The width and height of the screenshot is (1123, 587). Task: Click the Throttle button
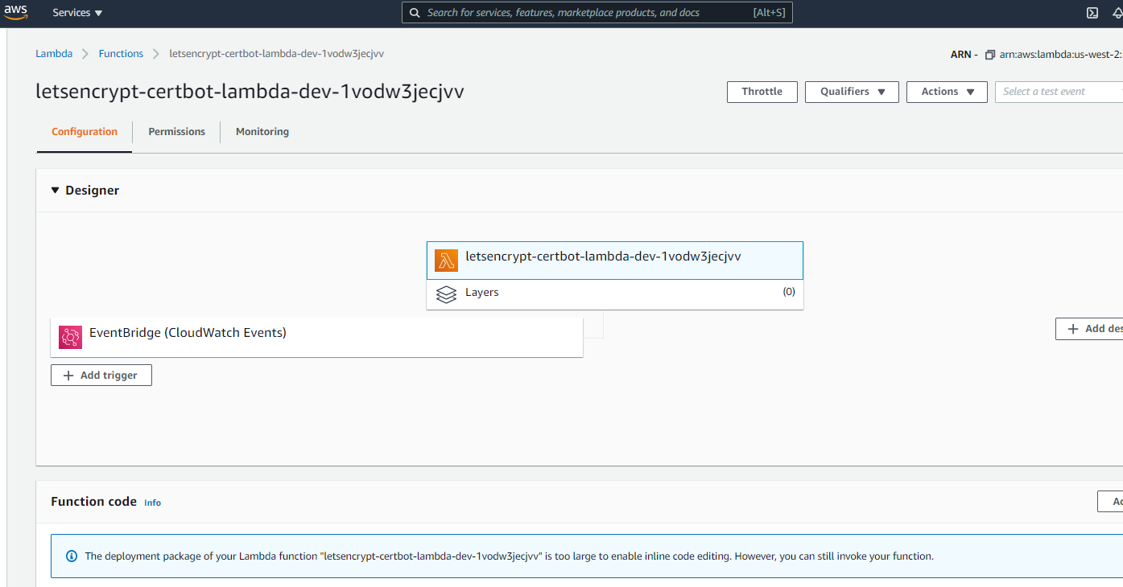point(762,92)
